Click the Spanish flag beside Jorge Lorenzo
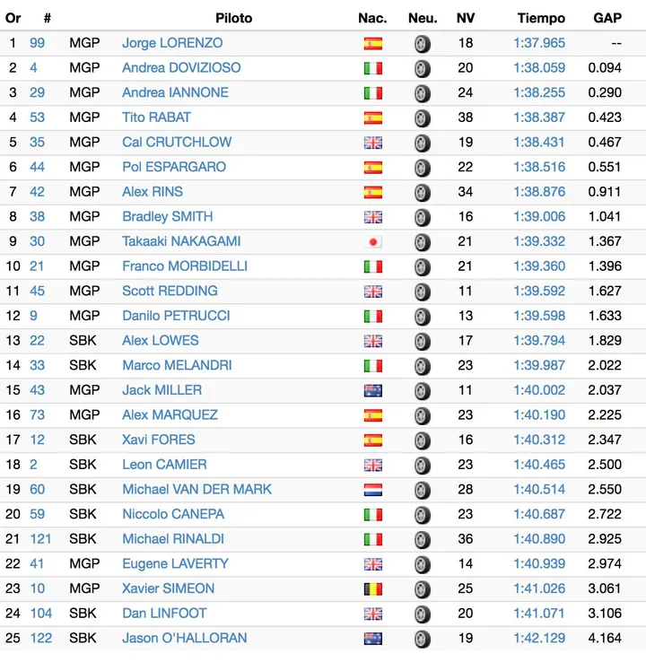This screenshot has width=646, height=662. pos(373,43)
